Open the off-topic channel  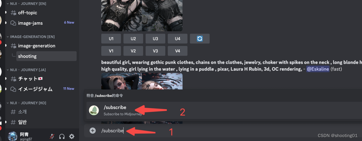27,13
